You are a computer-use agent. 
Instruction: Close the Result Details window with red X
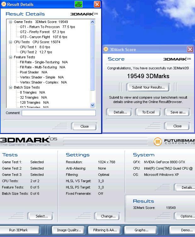97,4
